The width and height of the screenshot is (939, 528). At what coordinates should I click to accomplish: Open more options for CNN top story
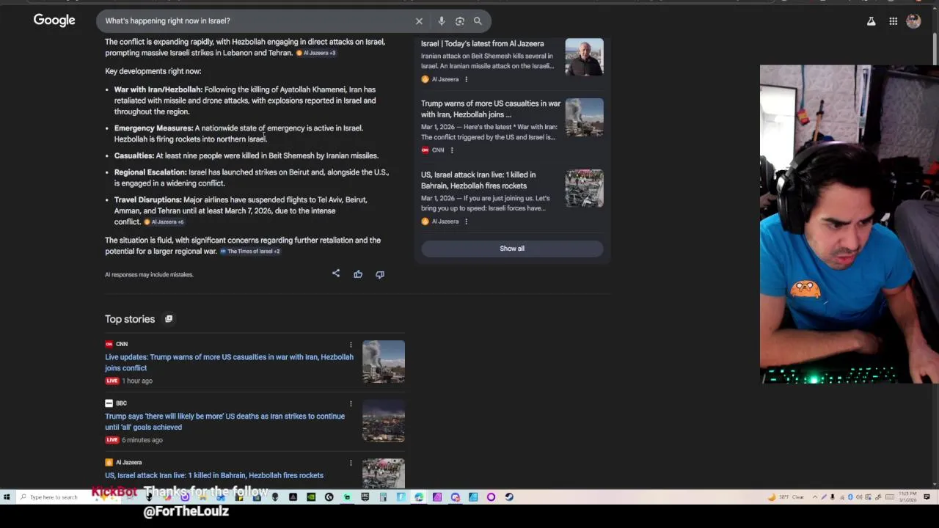tap(351, 344)
